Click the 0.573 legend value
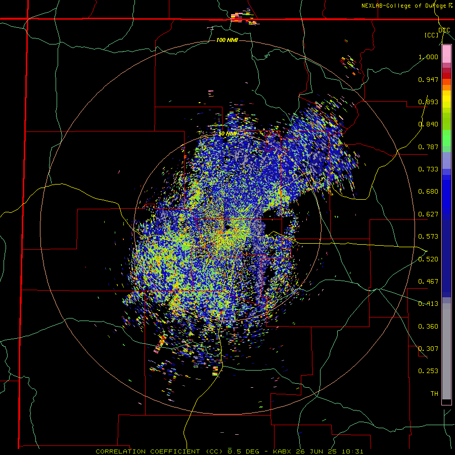This screenshot has width=455, height=455. (428, 237)
